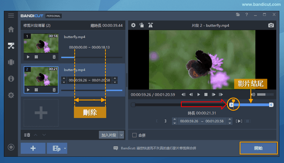Image resolution: width=284 pixels, height=163 pixels.
Task: Enable the 合併 (merge) checkbox
Action: point(135,135)
